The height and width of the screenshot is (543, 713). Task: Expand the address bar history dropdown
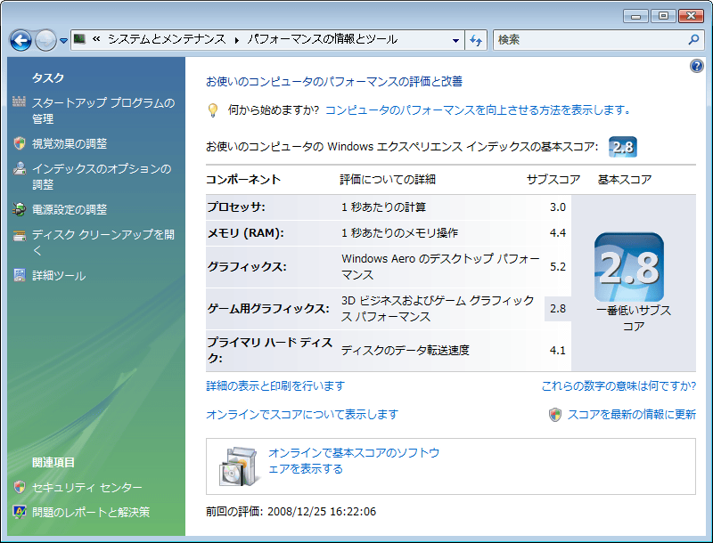455,40
